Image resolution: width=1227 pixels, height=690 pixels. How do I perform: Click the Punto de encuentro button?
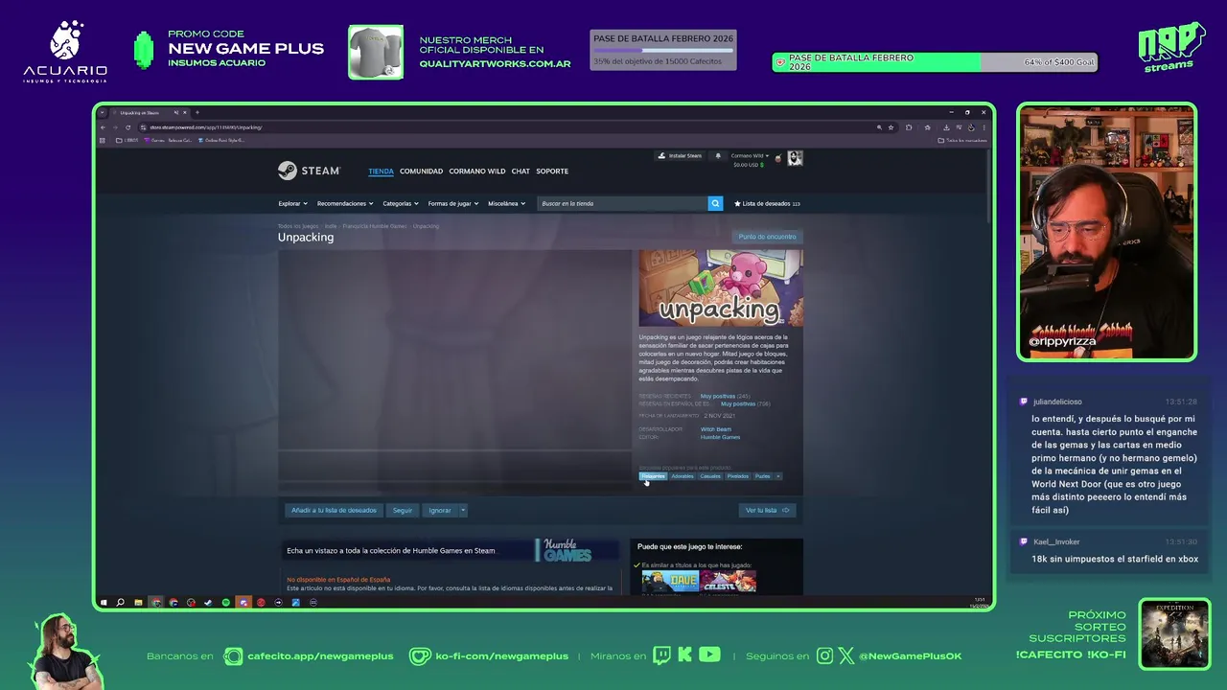[767, 237]
